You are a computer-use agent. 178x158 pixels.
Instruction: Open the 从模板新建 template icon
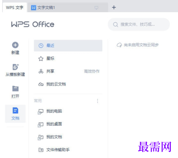(15, 67)
